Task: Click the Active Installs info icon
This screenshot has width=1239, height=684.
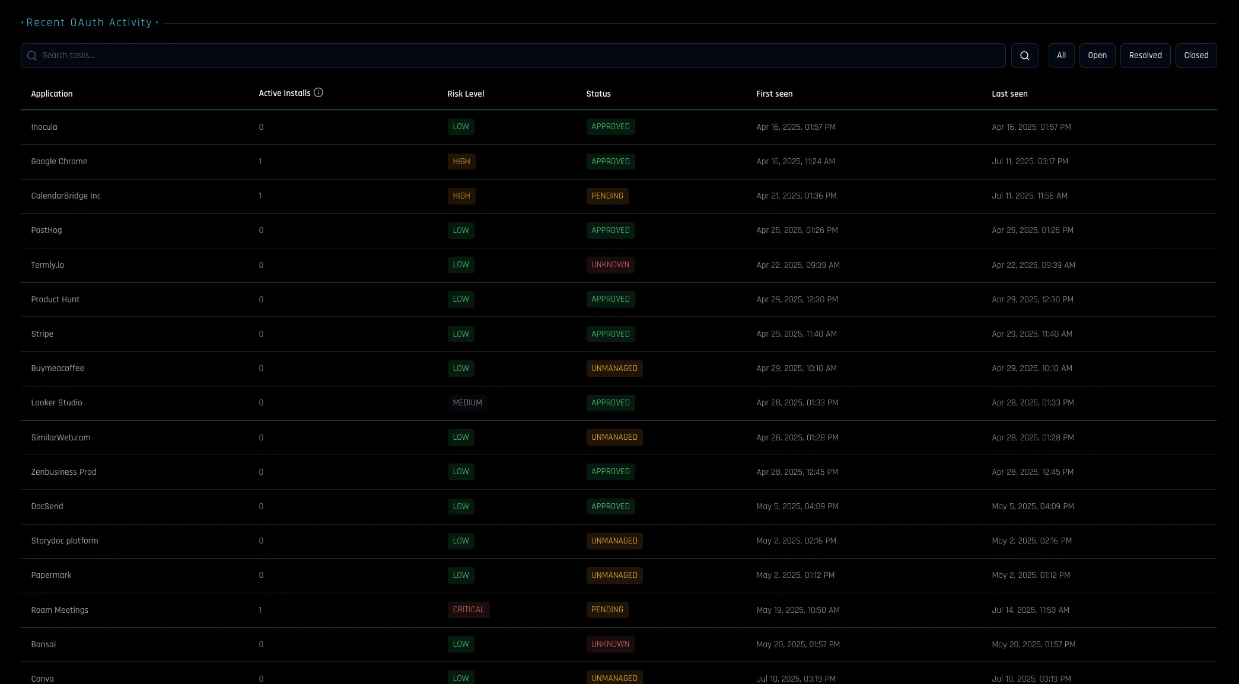Action: (318, 92)
